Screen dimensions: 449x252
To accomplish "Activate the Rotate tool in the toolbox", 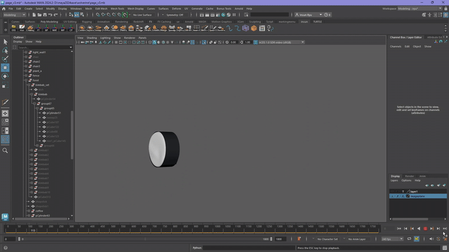I will (5, 76).
